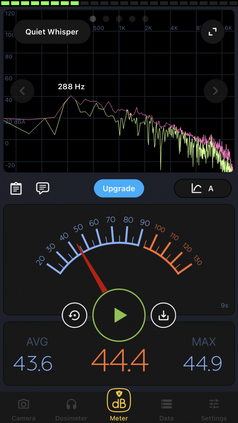Select the last page indicator dot
The image size is (238, 423).
point(145,19)
